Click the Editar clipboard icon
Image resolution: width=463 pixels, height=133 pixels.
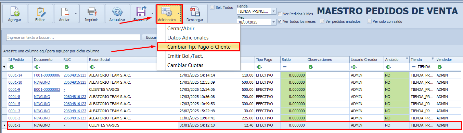[40, 12]
